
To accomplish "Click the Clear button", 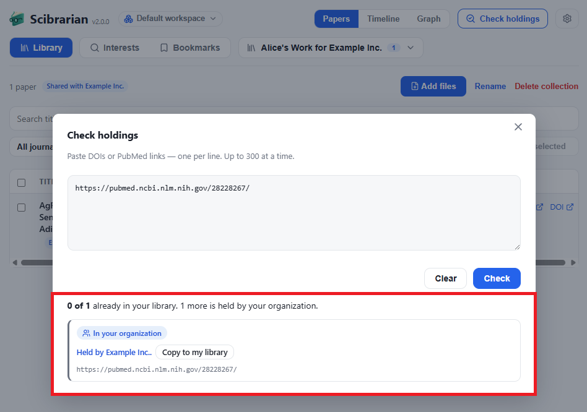I will tap(445, 278).
